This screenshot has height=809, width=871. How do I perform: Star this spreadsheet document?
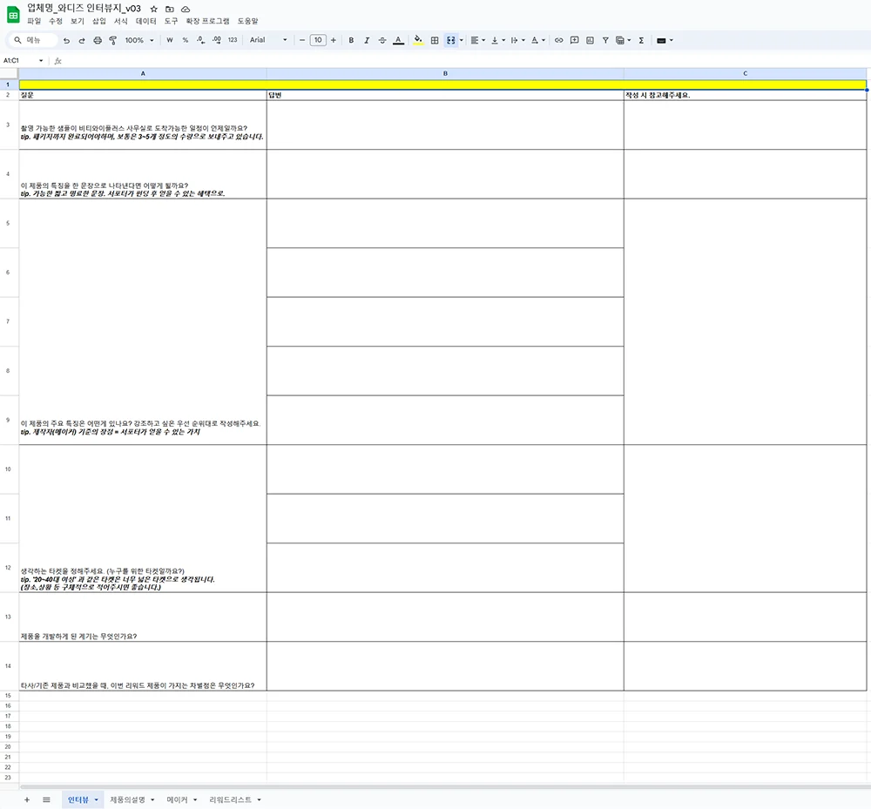tap(154, 9)
